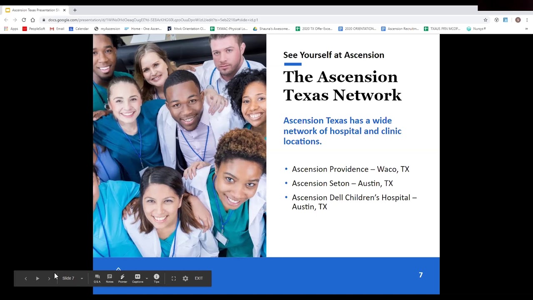This screenshot has height=300, width=533.
Task: Open presentation Tips
Action: (157, 278)
